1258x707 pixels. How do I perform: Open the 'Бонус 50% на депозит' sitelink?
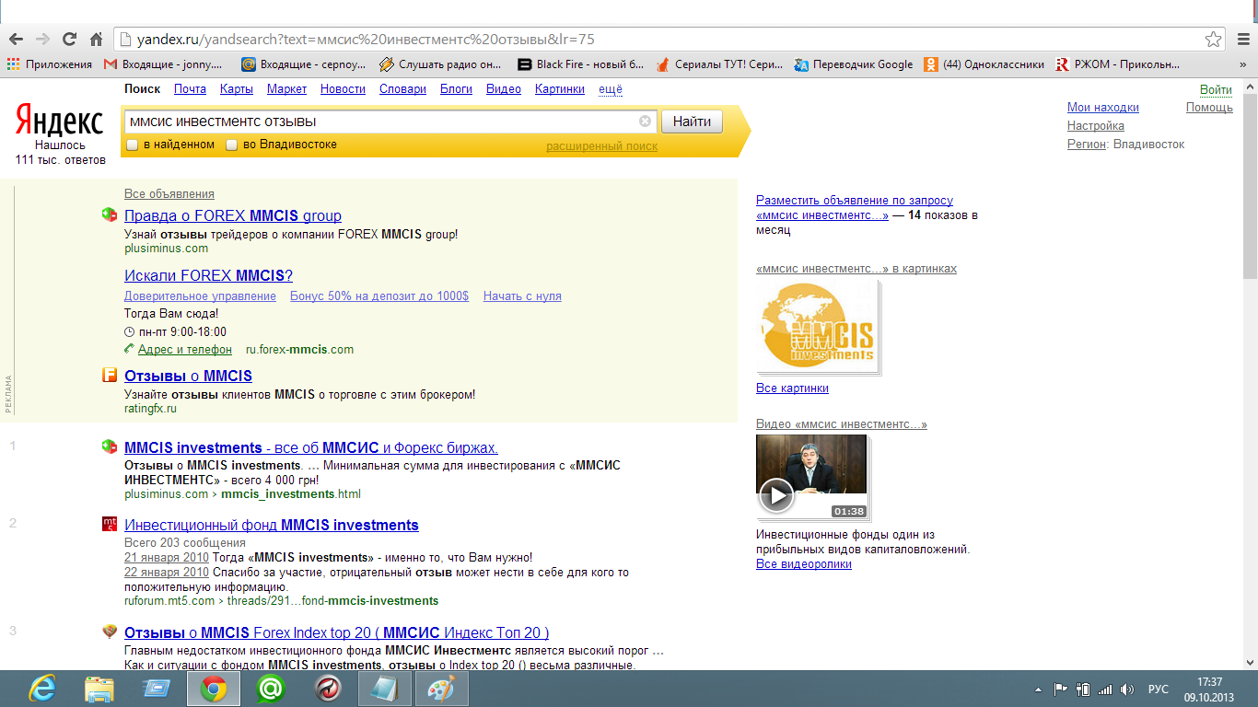pyautogui.click(x=379, y=296)
